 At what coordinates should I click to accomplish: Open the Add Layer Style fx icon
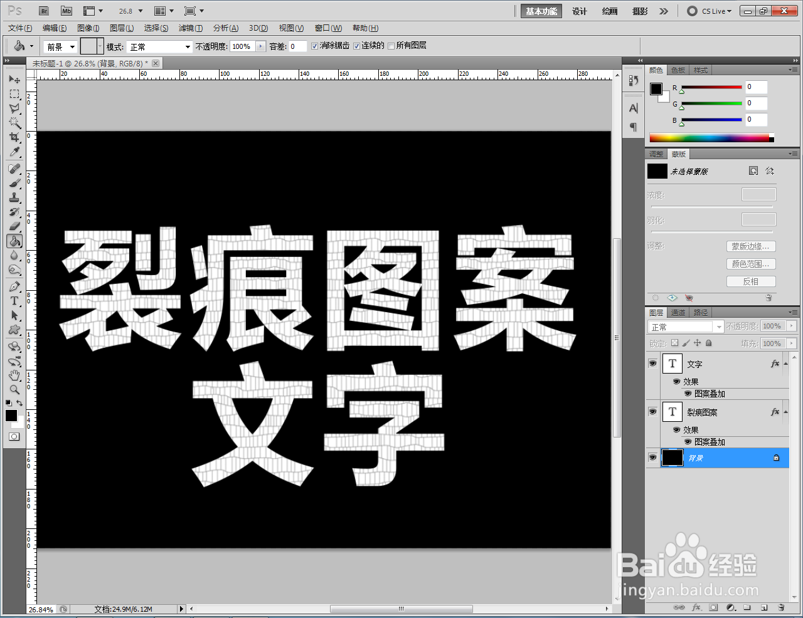tap(696, 607)
